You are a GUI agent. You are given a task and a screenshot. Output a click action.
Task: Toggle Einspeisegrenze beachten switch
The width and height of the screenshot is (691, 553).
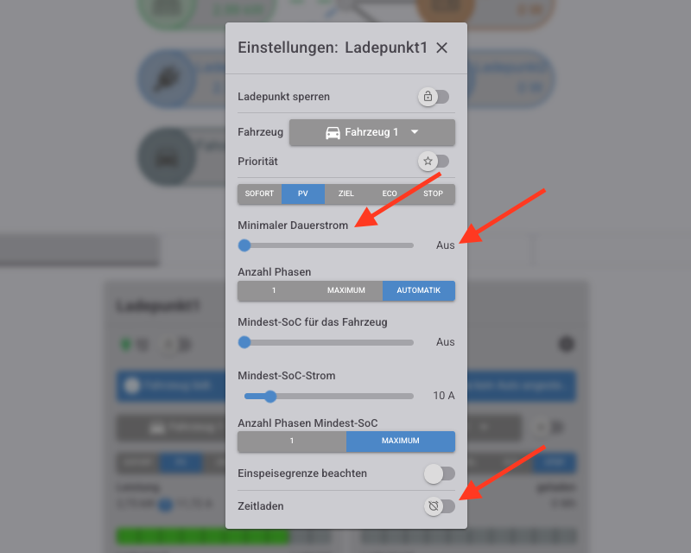(x=439, y=474)
